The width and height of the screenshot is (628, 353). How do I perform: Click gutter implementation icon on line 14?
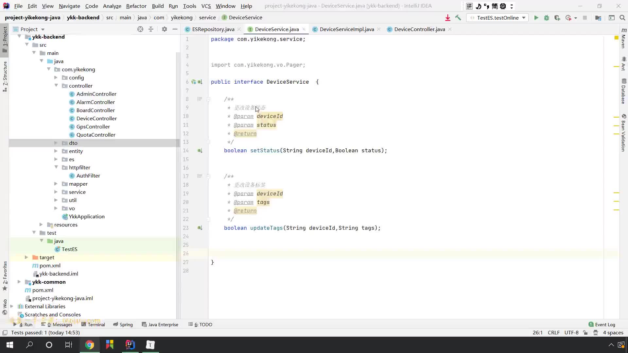click(x=200, y=151)
